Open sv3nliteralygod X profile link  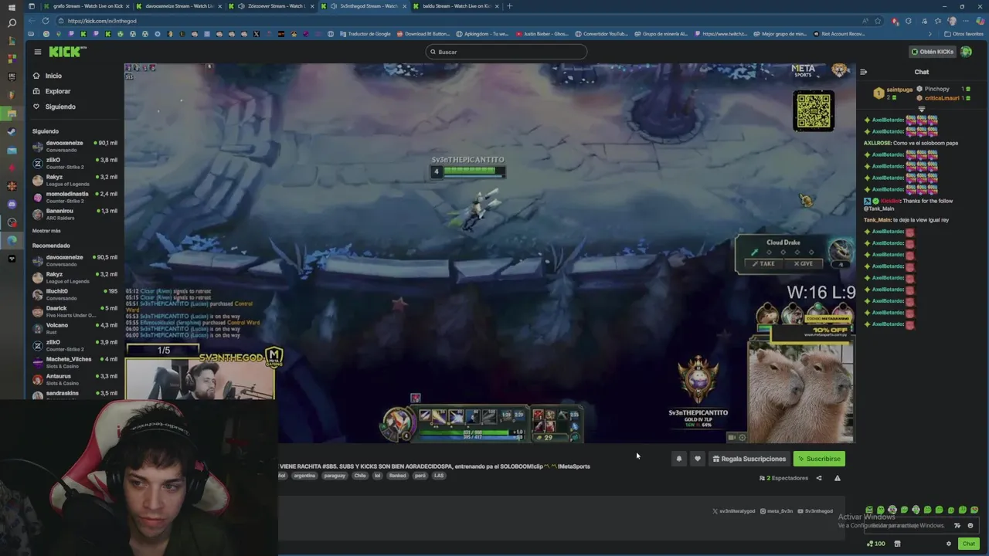[734, 511]
